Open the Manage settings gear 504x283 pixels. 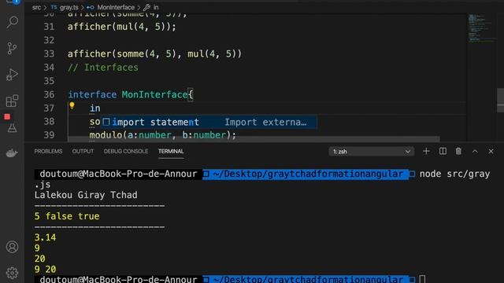pos(13,273)
